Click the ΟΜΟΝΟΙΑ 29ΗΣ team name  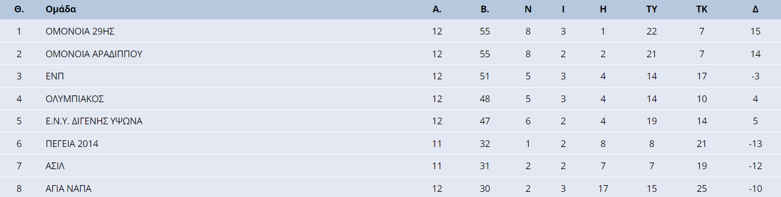pyautogui.click(x=80, y=31)
